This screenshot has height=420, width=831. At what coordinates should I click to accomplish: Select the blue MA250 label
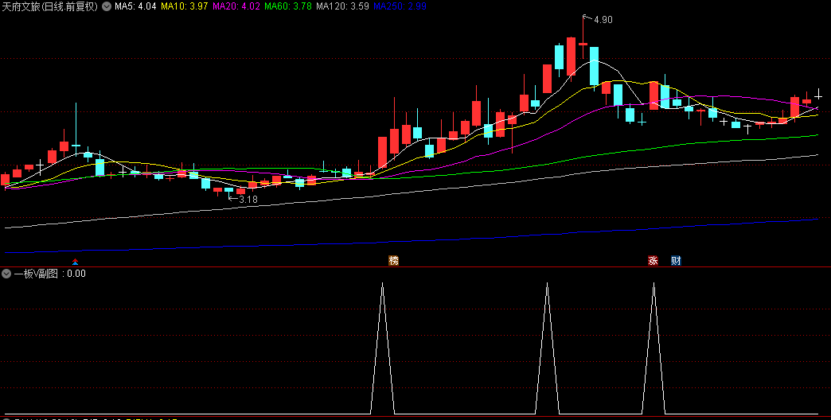point(400,6)
